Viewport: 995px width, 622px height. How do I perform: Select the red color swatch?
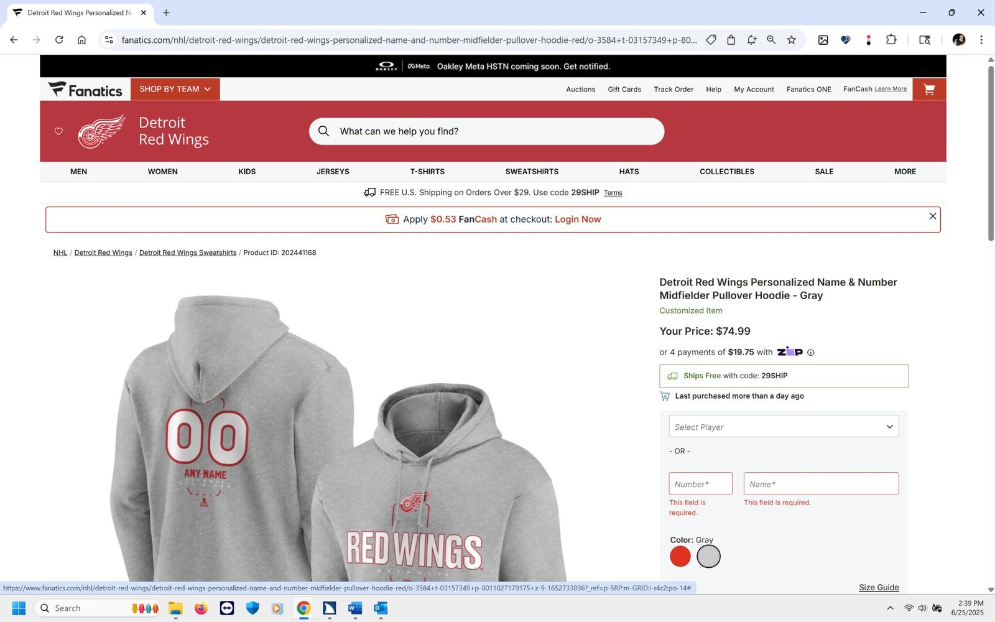[680, 556]
